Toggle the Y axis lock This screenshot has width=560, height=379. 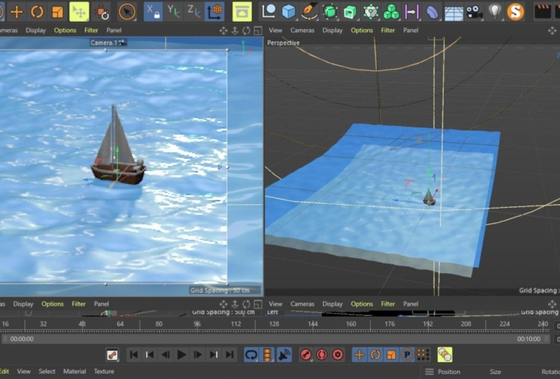click(174, 11)
